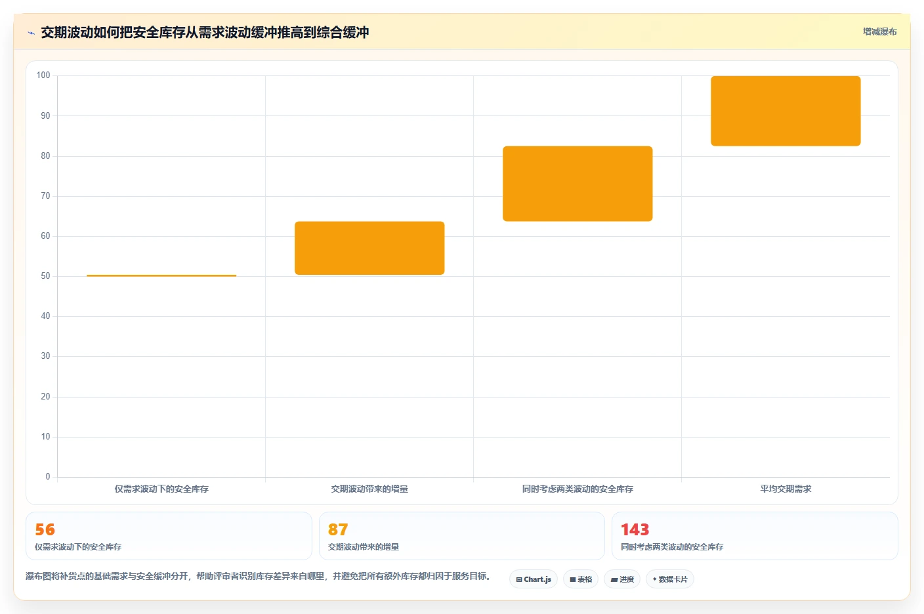Viewport: 924px width, 614px height.
Task: Open the stat card showing 143
Action: pyautogui.click(x=755, y=536)
